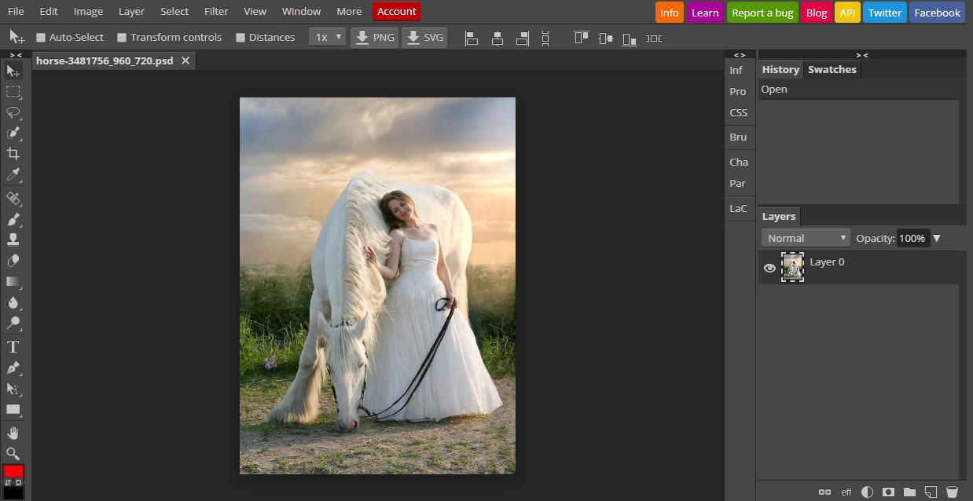
Task: Select the Dodge tool
Action: coord(13,323)
